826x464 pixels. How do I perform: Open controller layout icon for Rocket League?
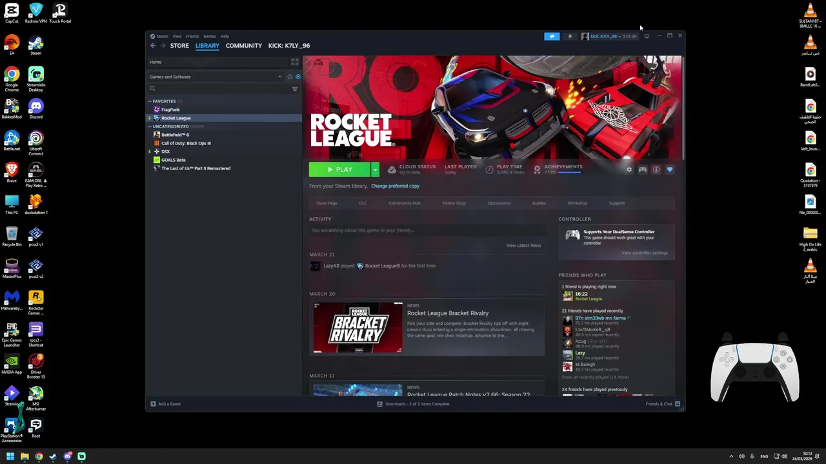coord(643,169)
